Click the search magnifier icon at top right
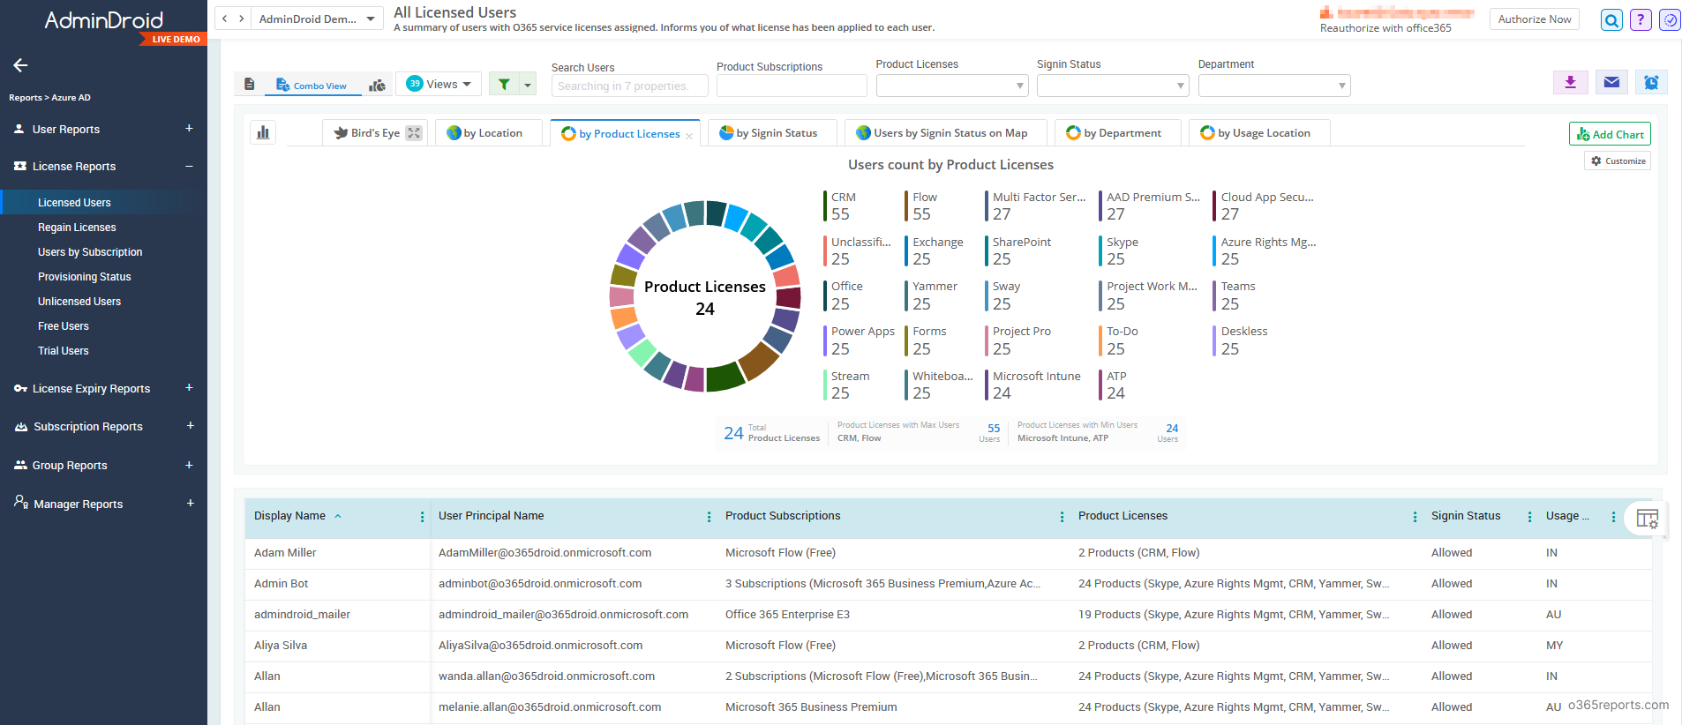 tap(1611, 19)
